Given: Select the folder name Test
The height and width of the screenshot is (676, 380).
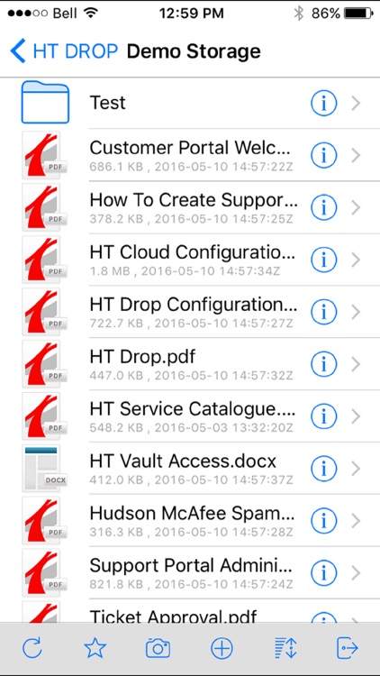Looking at the screenshot, I should (108, 103).
